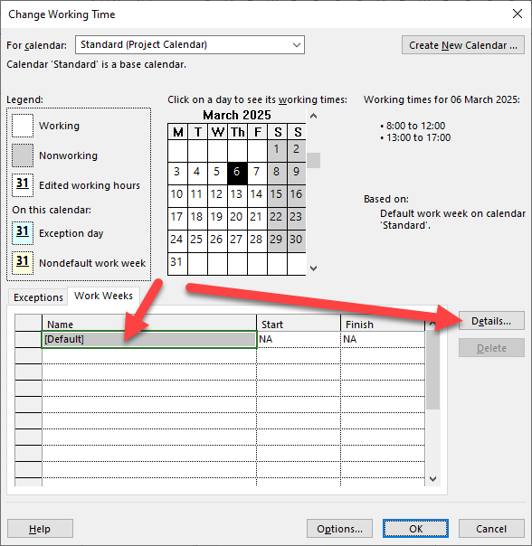The width and height of the screenshot is (532, 546).
Task: Select March 14 in the calendar
Action: point(257,194)
